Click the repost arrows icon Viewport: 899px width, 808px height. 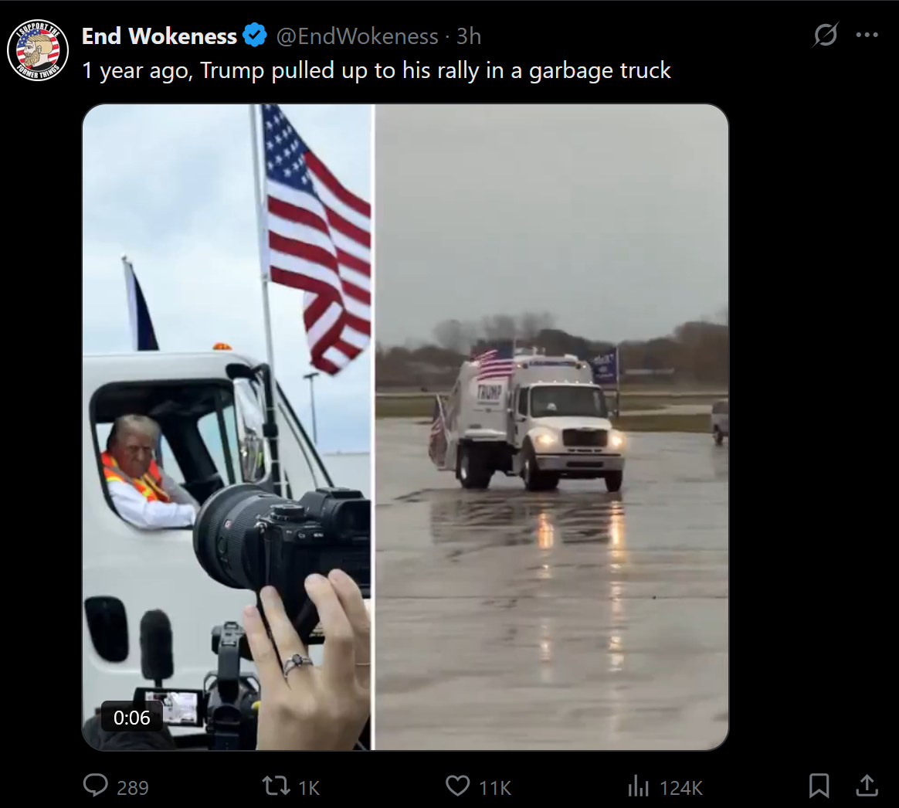point(276,786)
